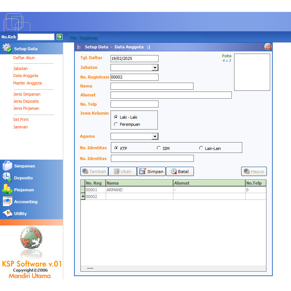The image size is (291, 291).
Task: Click the Nama column header in grid
Action: (x=140, y=183)
